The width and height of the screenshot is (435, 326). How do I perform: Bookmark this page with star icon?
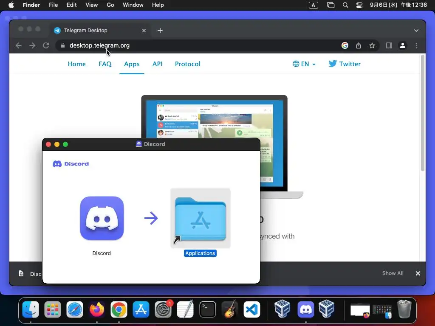tap(372, 45)
